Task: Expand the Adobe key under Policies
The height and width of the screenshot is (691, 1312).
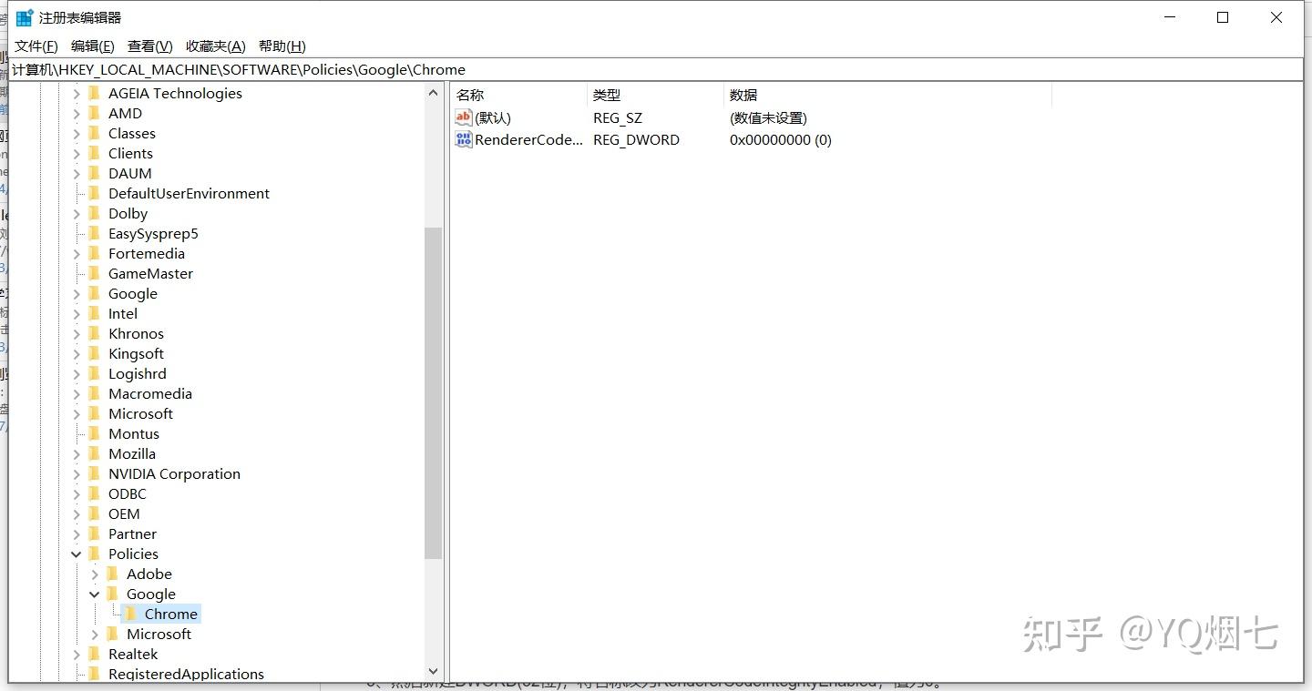Action: click(x=95, y=574)
